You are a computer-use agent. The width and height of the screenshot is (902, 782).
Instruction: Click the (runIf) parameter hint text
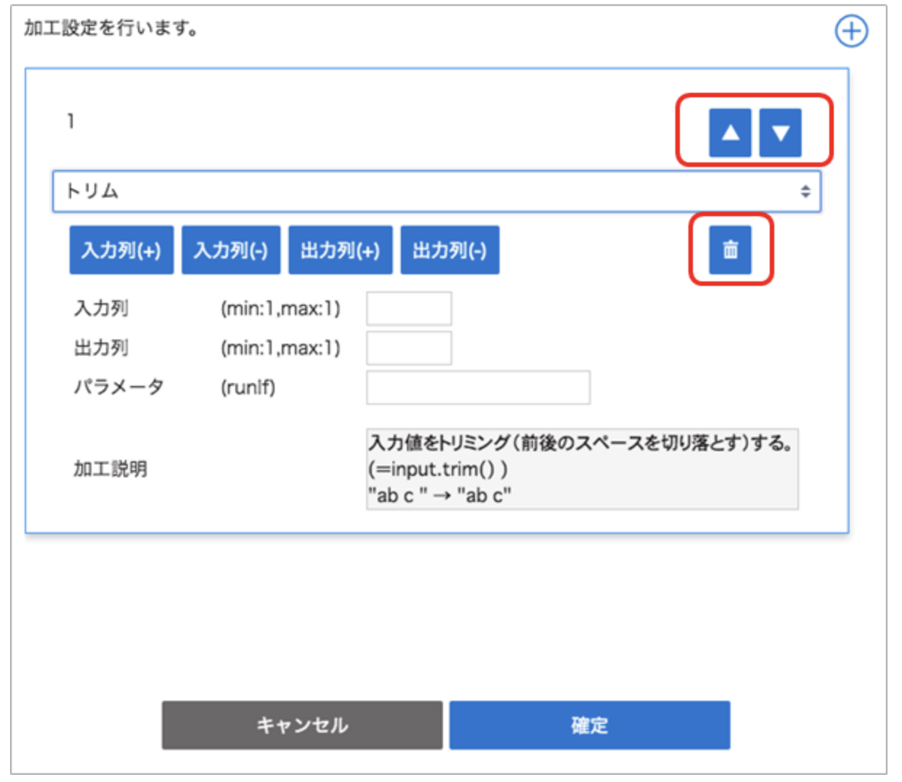[x=248, y=387]
